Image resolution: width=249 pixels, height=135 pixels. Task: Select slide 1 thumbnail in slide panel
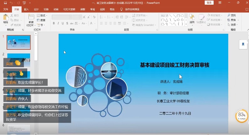tap(19, 42)
